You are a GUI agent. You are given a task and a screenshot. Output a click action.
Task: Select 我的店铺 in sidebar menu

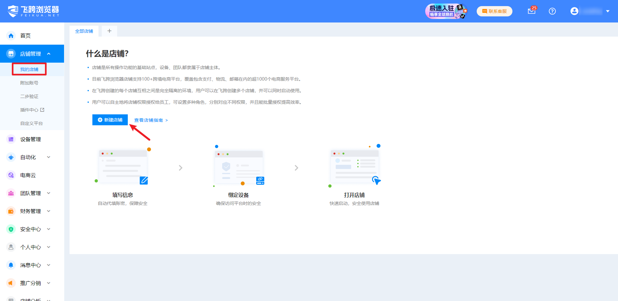coord(29,69)
